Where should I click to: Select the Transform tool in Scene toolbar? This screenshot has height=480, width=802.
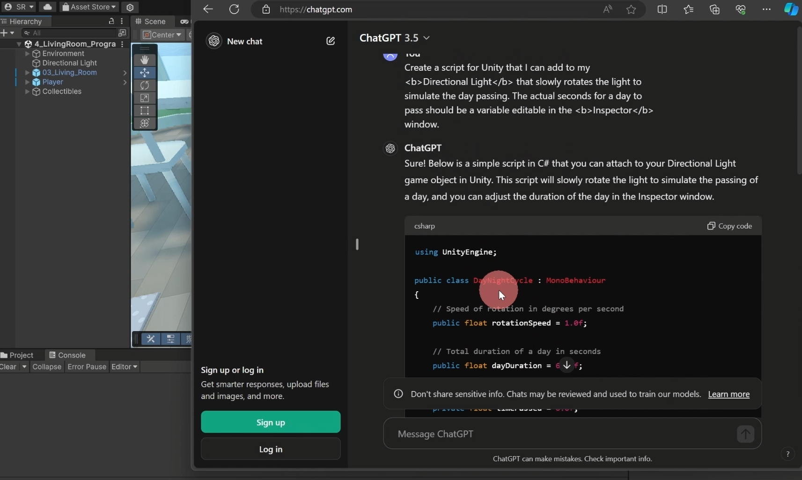point(145,123)
